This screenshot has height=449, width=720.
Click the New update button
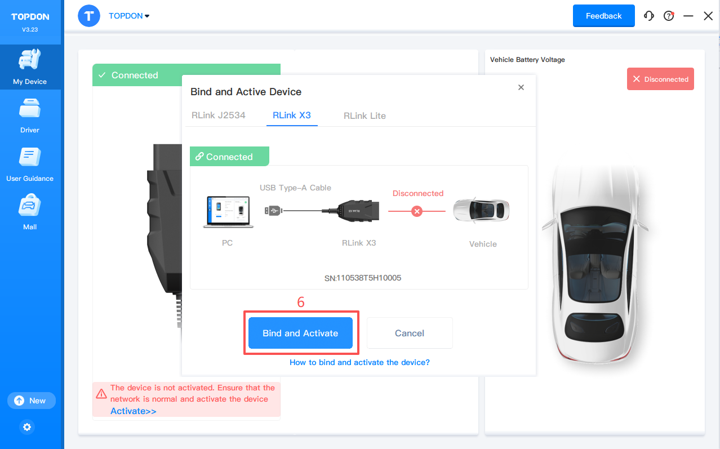click(x=32, y=401)
